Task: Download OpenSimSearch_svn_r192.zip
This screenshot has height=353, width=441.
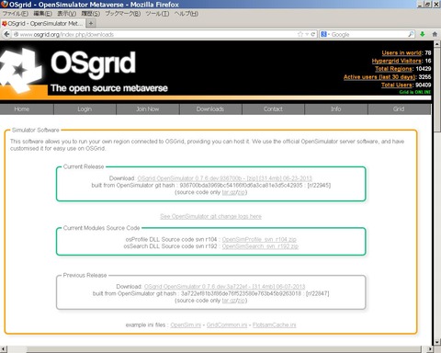Action: tap(260, 246)
